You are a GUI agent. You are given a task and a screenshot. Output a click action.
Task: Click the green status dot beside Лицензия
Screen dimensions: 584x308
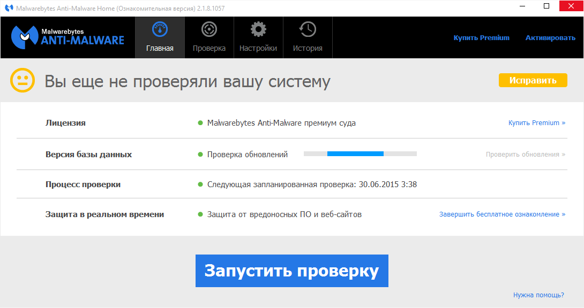pyautogui.click(x=200, y=123)
